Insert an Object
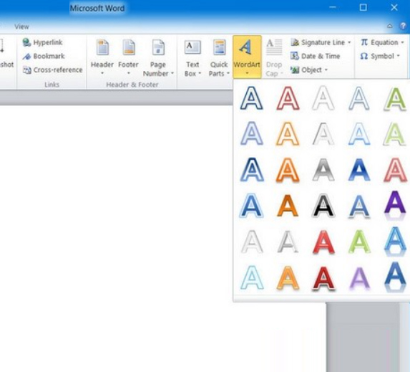This screenshot has height=372, width=410. pos(306,70)
